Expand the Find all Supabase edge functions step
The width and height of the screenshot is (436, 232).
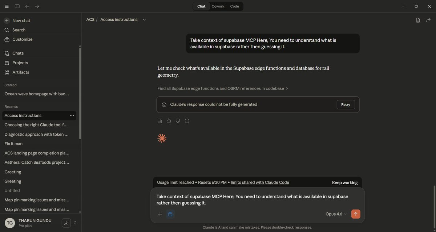coord(223,88)
